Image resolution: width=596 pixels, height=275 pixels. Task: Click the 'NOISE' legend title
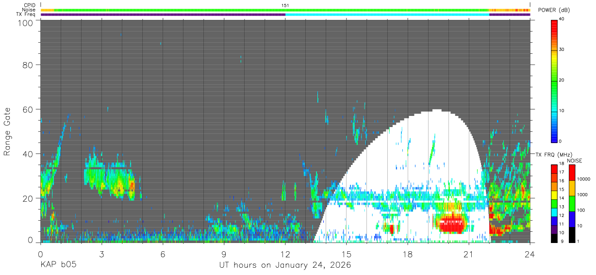coord(574,161)
